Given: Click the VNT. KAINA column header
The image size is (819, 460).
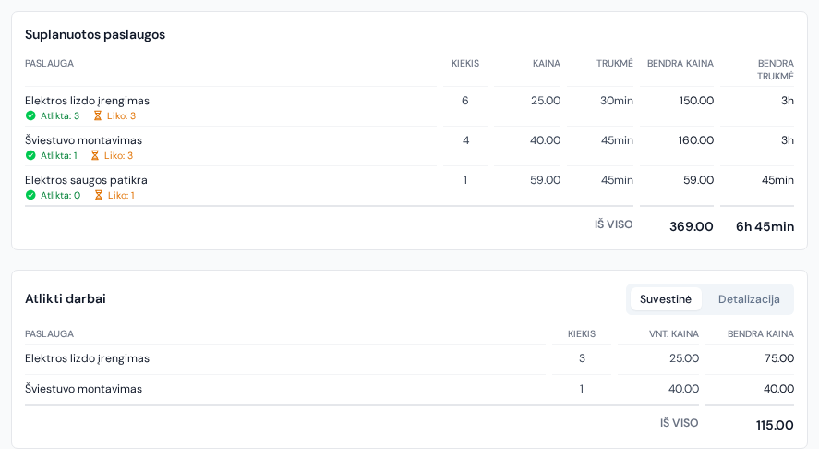Looking at the screenshot, I should [674, 334].
